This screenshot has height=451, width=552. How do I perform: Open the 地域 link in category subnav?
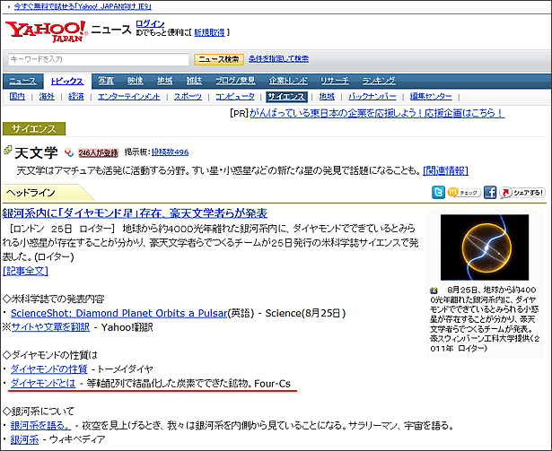327,97
